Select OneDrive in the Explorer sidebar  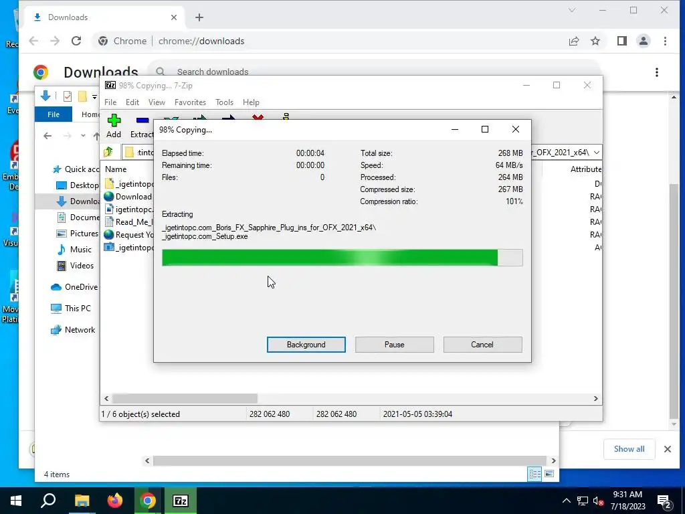pyautogui.click(x=74, y=287)
